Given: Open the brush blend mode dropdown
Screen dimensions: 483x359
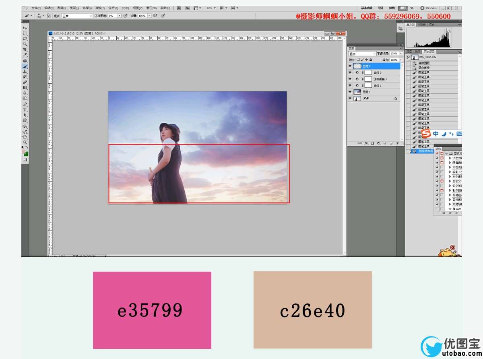Looking at the screenshot, I should 77,15.
